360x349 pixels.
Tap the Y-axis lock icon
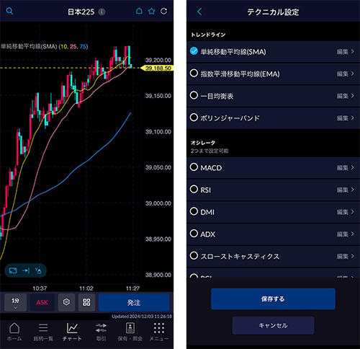[x=38, y=270]
